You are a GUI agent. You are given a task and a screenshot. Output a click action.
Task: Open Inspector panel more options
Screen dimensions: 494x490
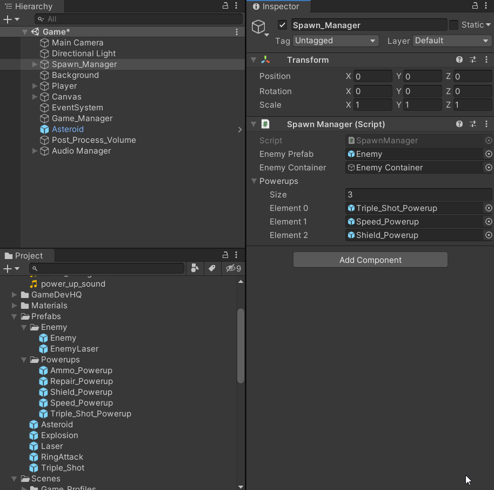(486, 5)
